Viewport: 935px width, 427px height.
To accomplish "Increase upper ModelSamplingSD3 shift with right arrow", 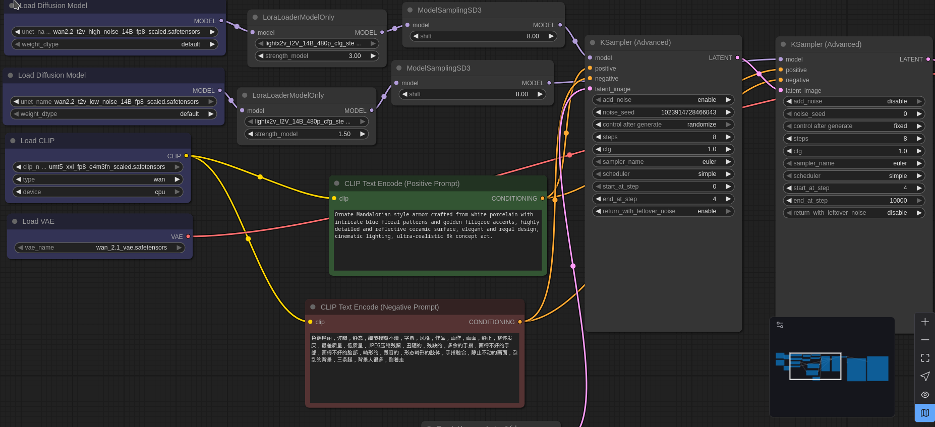I will pyautogui.click(x=551, y=36).
